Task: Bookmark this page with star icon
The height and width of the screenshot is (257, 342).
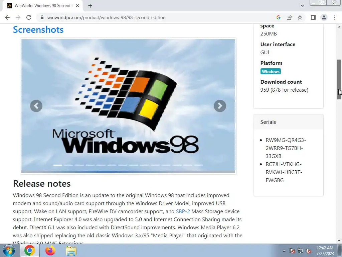Action: (300, 17)
